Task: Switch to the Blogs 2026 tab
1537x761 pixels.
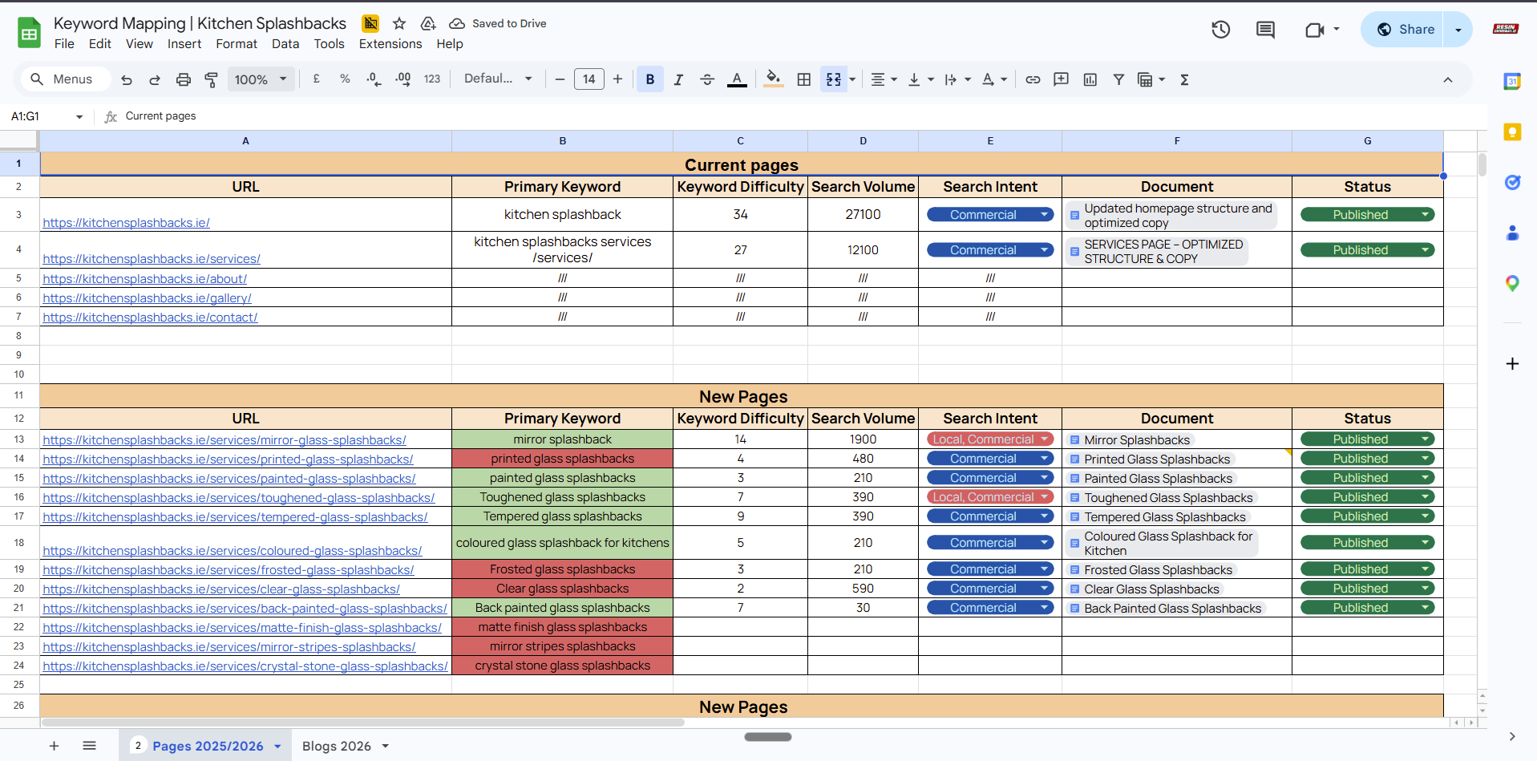Action: pyautogui.click(x=337, y=746)
